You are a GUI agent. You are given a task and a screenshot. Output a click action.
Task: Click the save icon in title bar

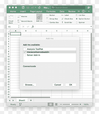(28, 7)
